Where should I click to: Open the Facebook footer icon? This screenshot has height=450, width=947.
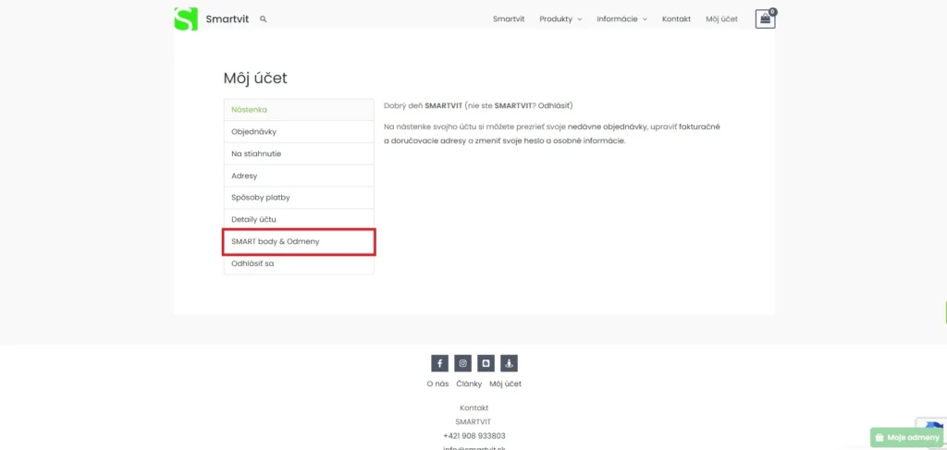click(439, 363)
